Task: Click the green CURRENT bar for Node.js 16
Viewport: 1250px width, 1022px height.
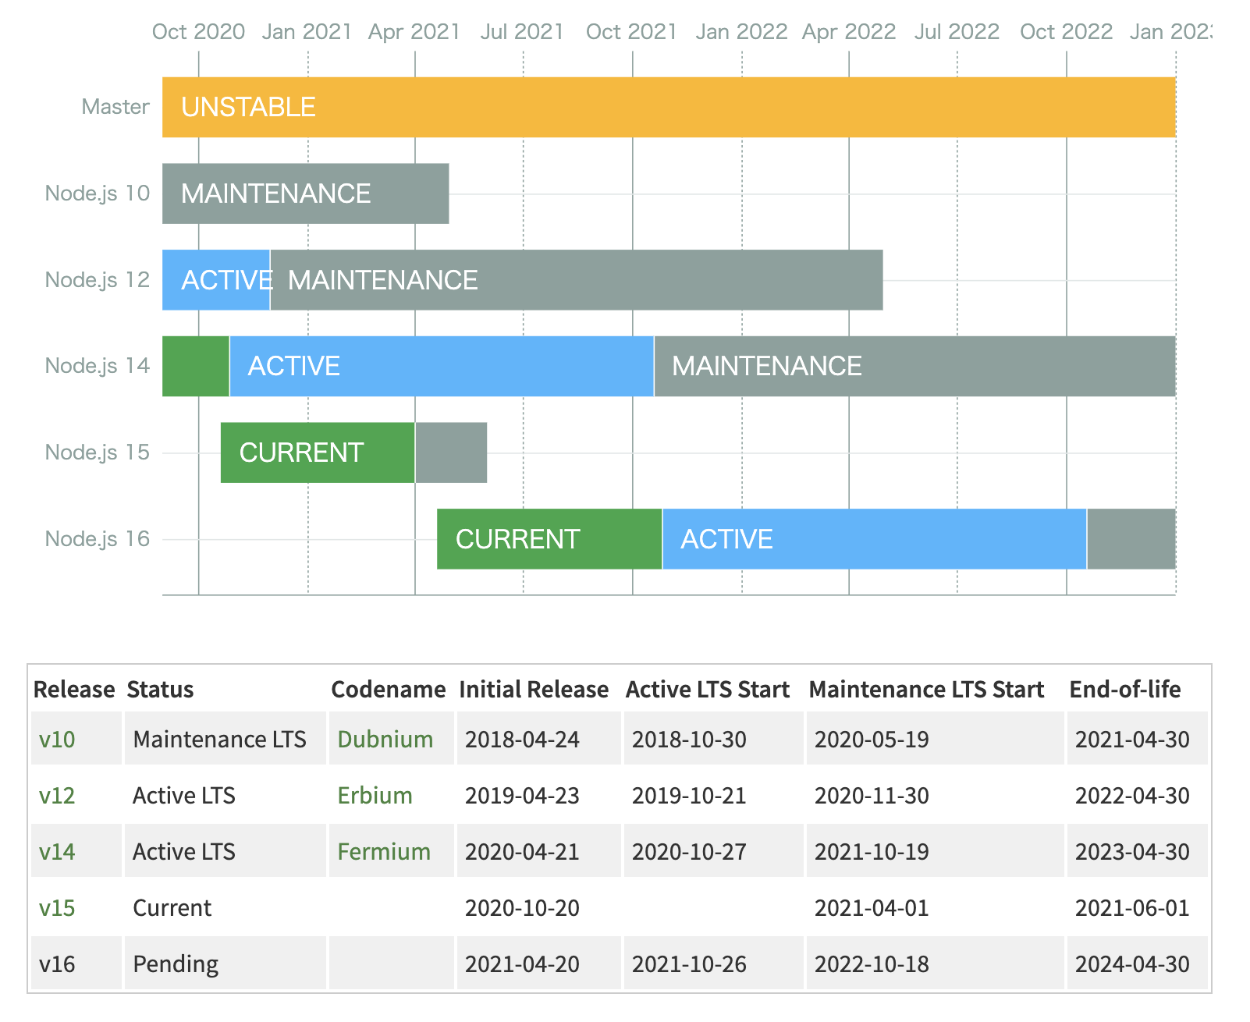Action: point(549,539)
